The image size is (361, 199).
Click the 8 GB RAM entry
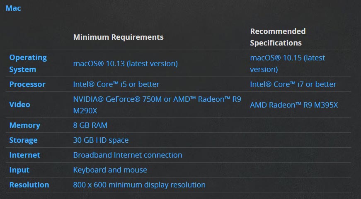[x=90, y=125]
